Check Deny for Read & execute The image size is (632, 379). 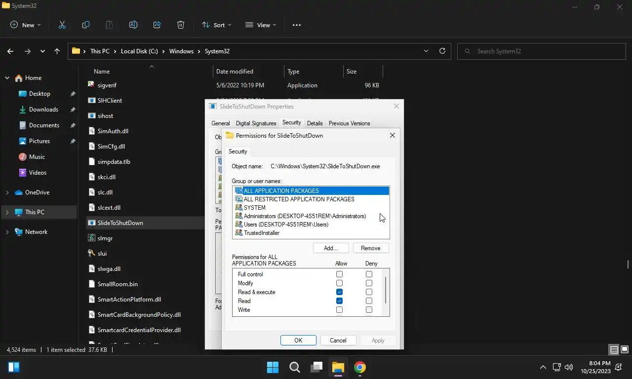pos(369,292)
